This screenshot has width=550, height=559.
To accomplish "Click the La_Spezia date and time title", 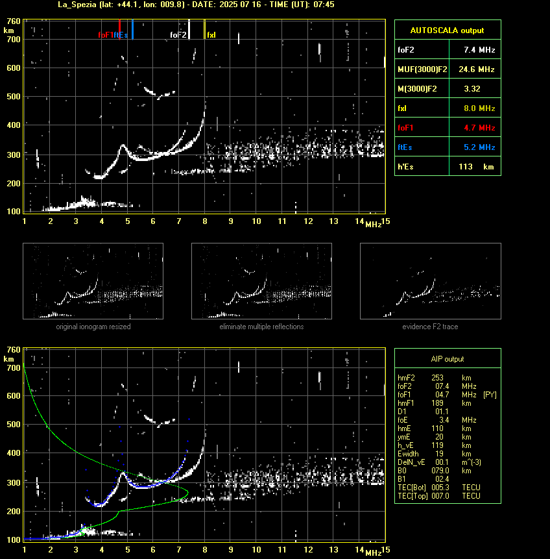I will coord(196,5).
